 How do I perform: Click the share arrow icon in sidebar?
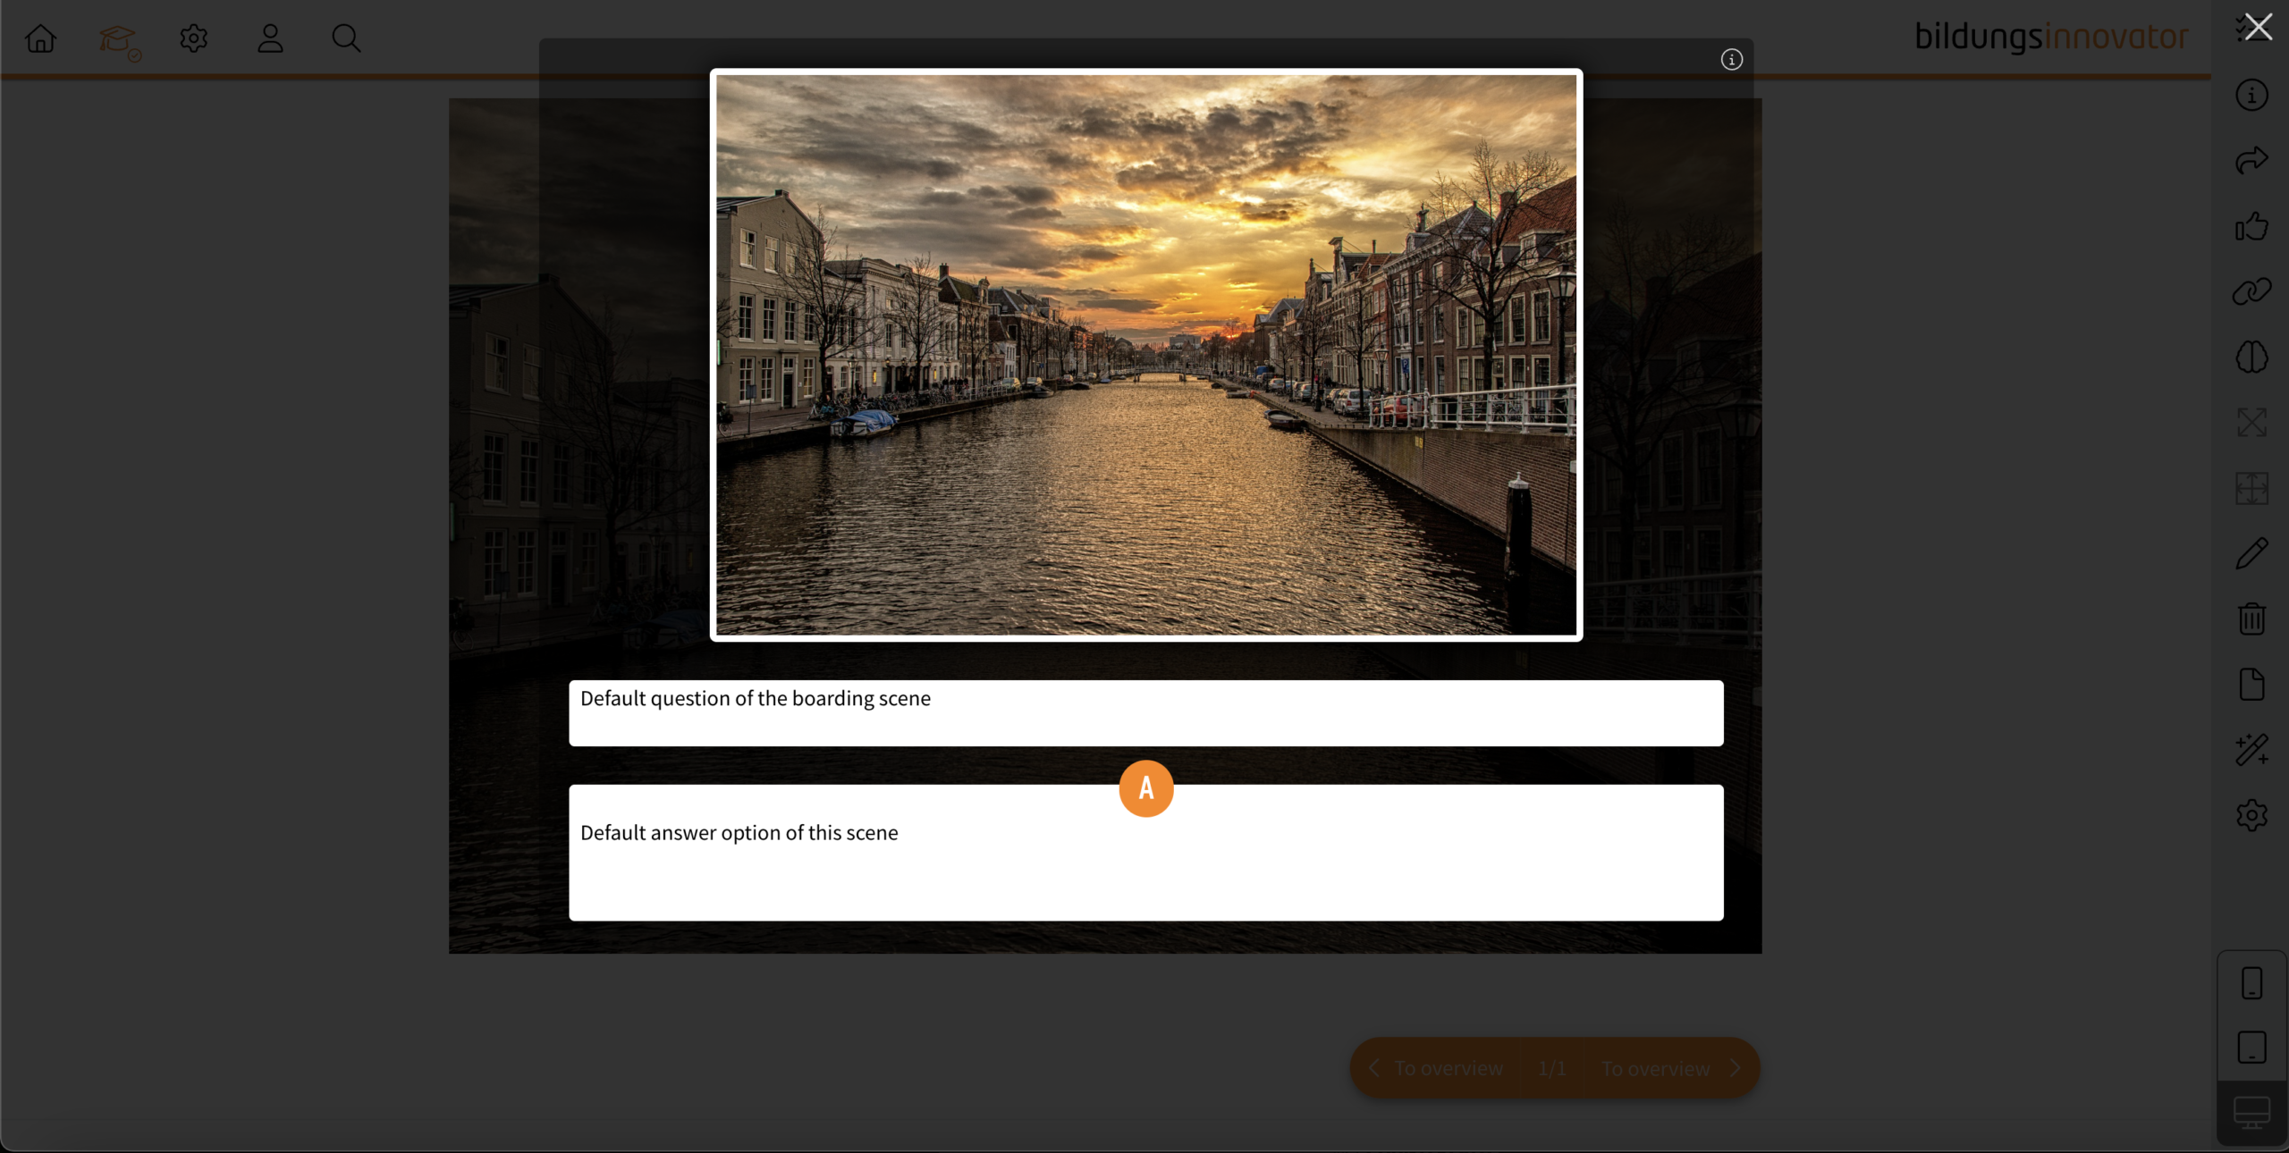[x=2251, y=160]
